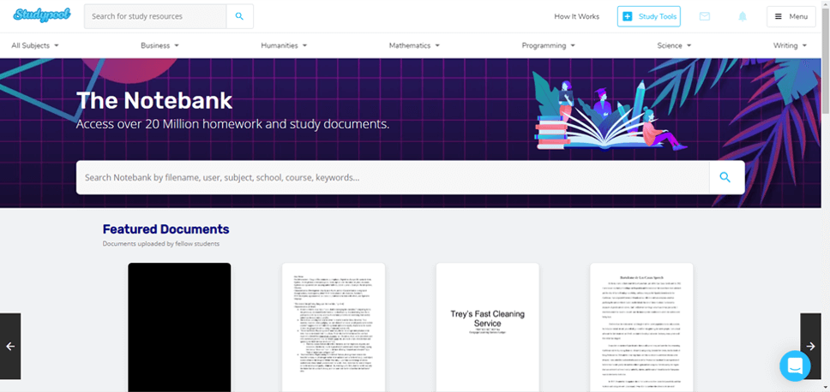Click the Featured Documents heading
The image size is (830, 392).
(165, 229)
